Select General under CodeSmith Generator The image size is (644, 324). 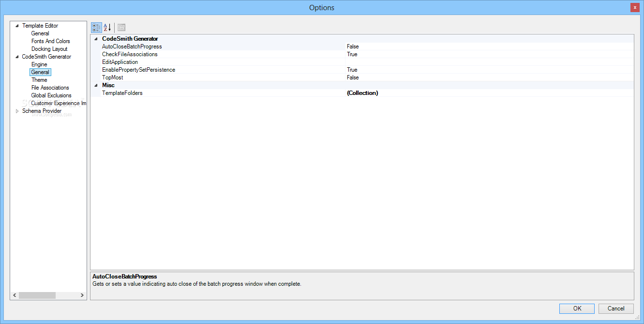[x=40, y=72]
